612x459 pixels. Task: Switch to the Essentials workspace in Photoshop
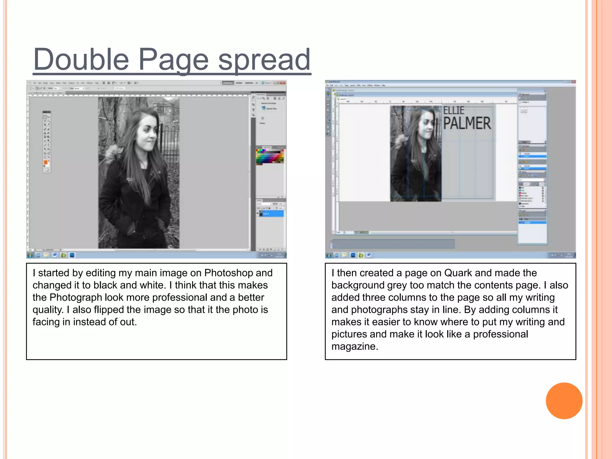pyautogui.click(x=228, y=83)
